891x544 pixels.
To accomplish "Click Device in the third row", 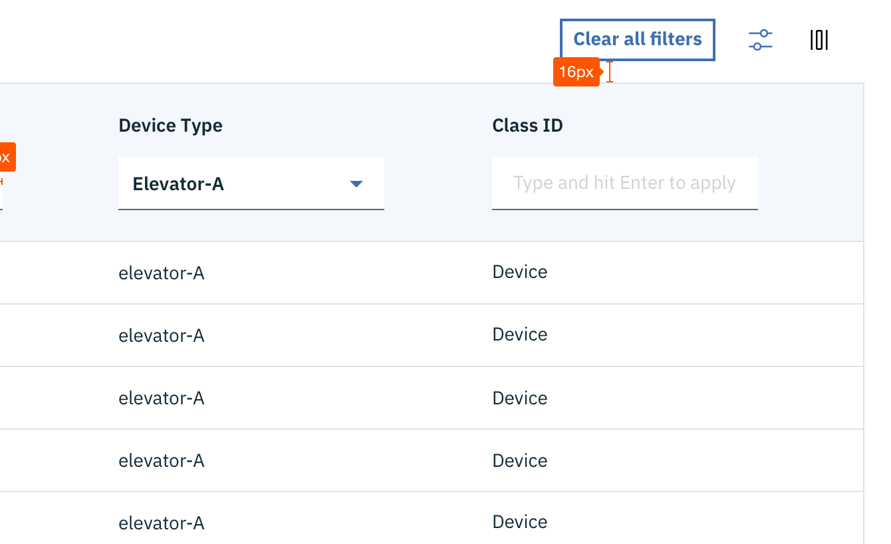I will point(519,398).
